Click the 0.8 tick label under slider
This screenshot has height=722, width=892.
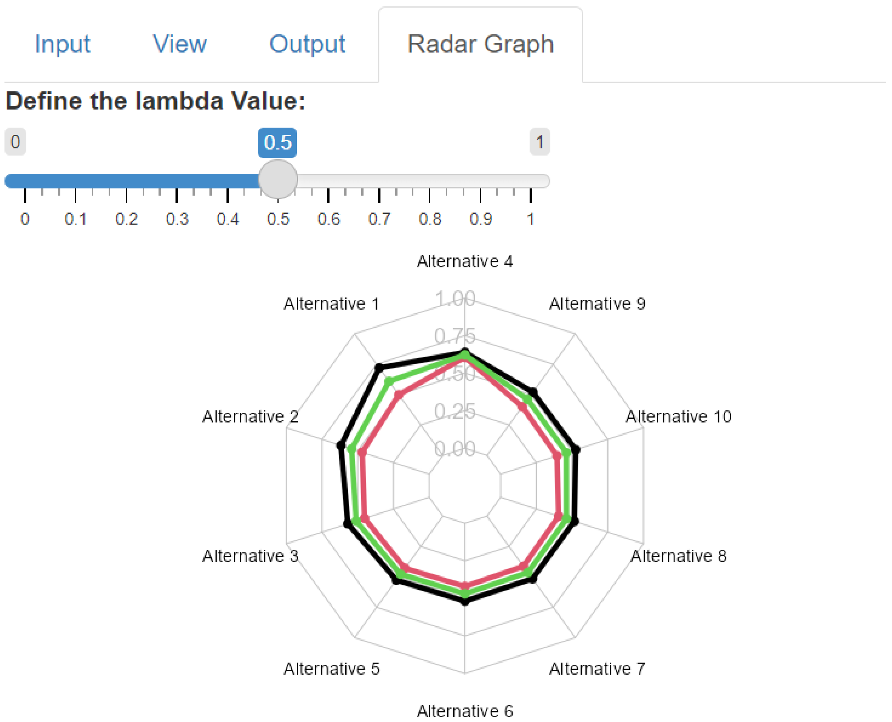(430, 219)
